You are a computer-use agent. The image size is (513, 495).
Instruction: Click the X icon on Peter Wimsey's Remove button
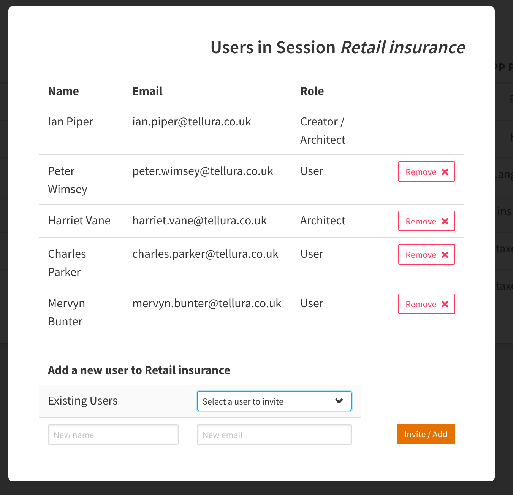pyautogui.click(x=445, y=171)
